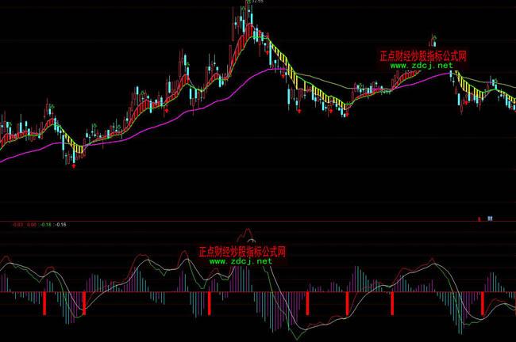Click red Chinese watermark title in upper chart
Viewport: 516px width, 342px height.
pyautogui.click(x=422, y=56)
